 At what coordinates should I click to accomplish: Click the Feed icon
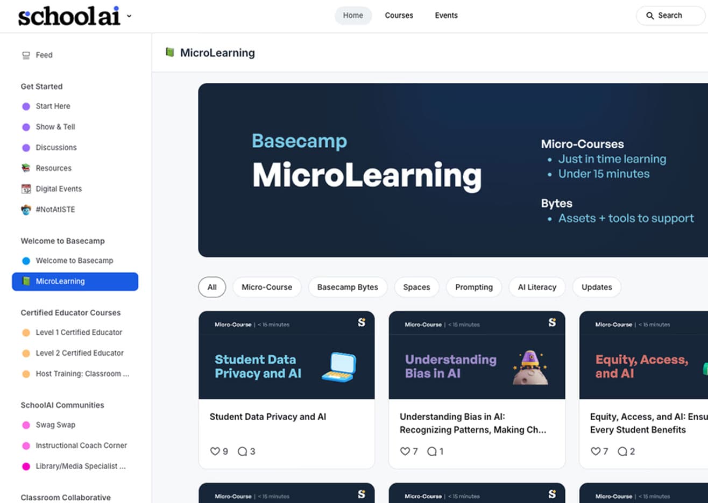point(26,55)
